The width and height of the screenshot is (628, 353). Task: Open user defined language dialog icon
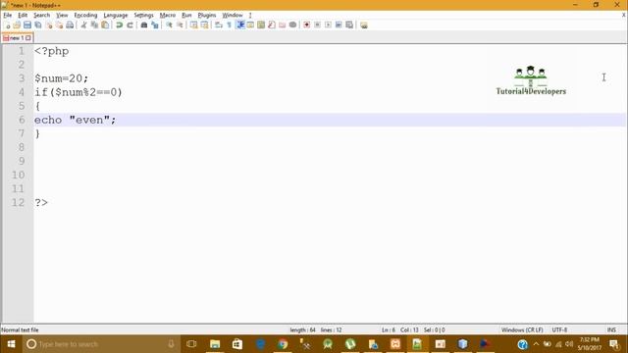[x=251, y=25]
